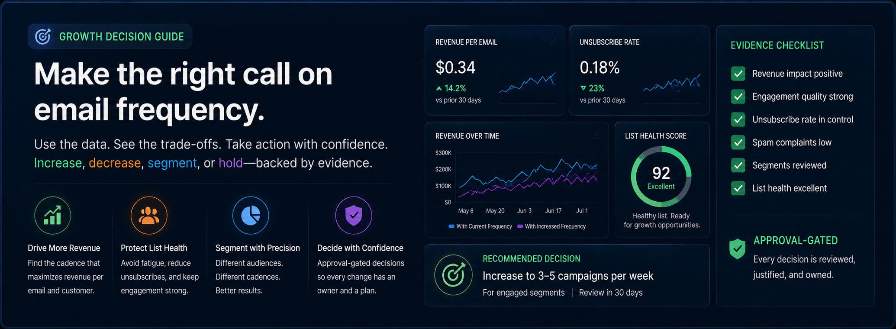Click the Protect List Health heading
Image resolution: width=896 pixels, height=329 pixels.
click(x=154, y=248)
